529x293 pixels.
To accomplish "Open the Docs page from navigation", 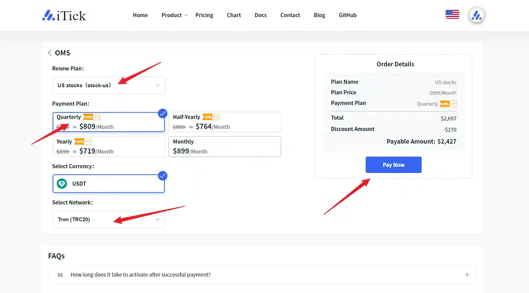I will 260,15.
